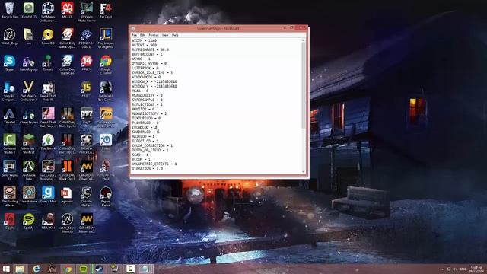487x274 pixels.
Task: Select the Counter-Strike GO desktop icon
Action: coord(106,117)
